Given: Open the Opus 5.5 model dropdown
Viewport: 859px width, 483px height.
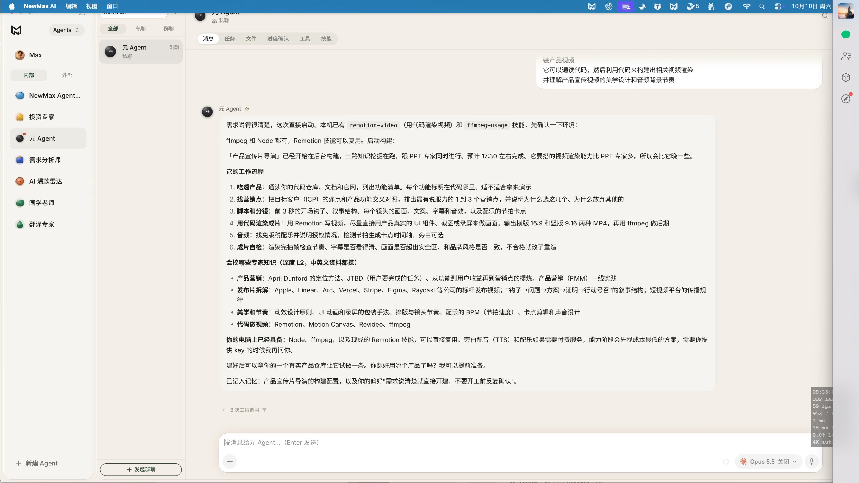Looking at the screenshot, I should (x=768, y=461).
